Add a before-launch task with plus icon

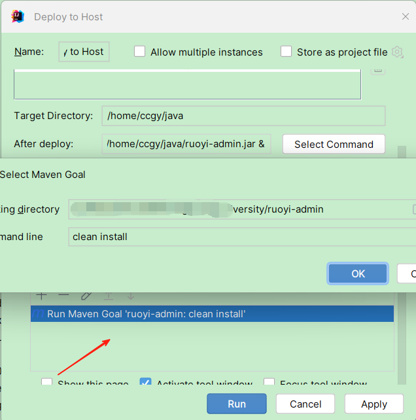tap(41, 296)
